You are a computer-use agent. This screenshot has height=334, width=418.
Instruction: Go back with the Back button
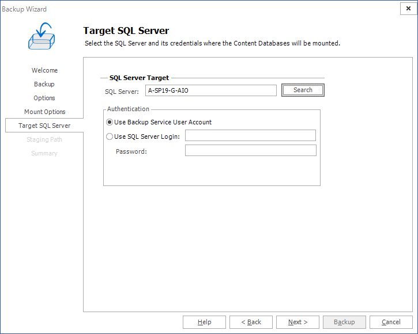coord(251,322)
